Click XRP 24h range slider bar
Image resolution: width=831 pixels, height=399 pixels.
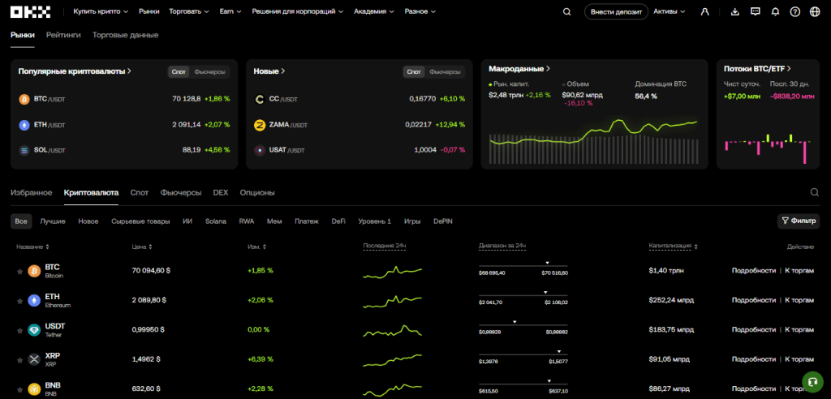(x=523, y=354)
